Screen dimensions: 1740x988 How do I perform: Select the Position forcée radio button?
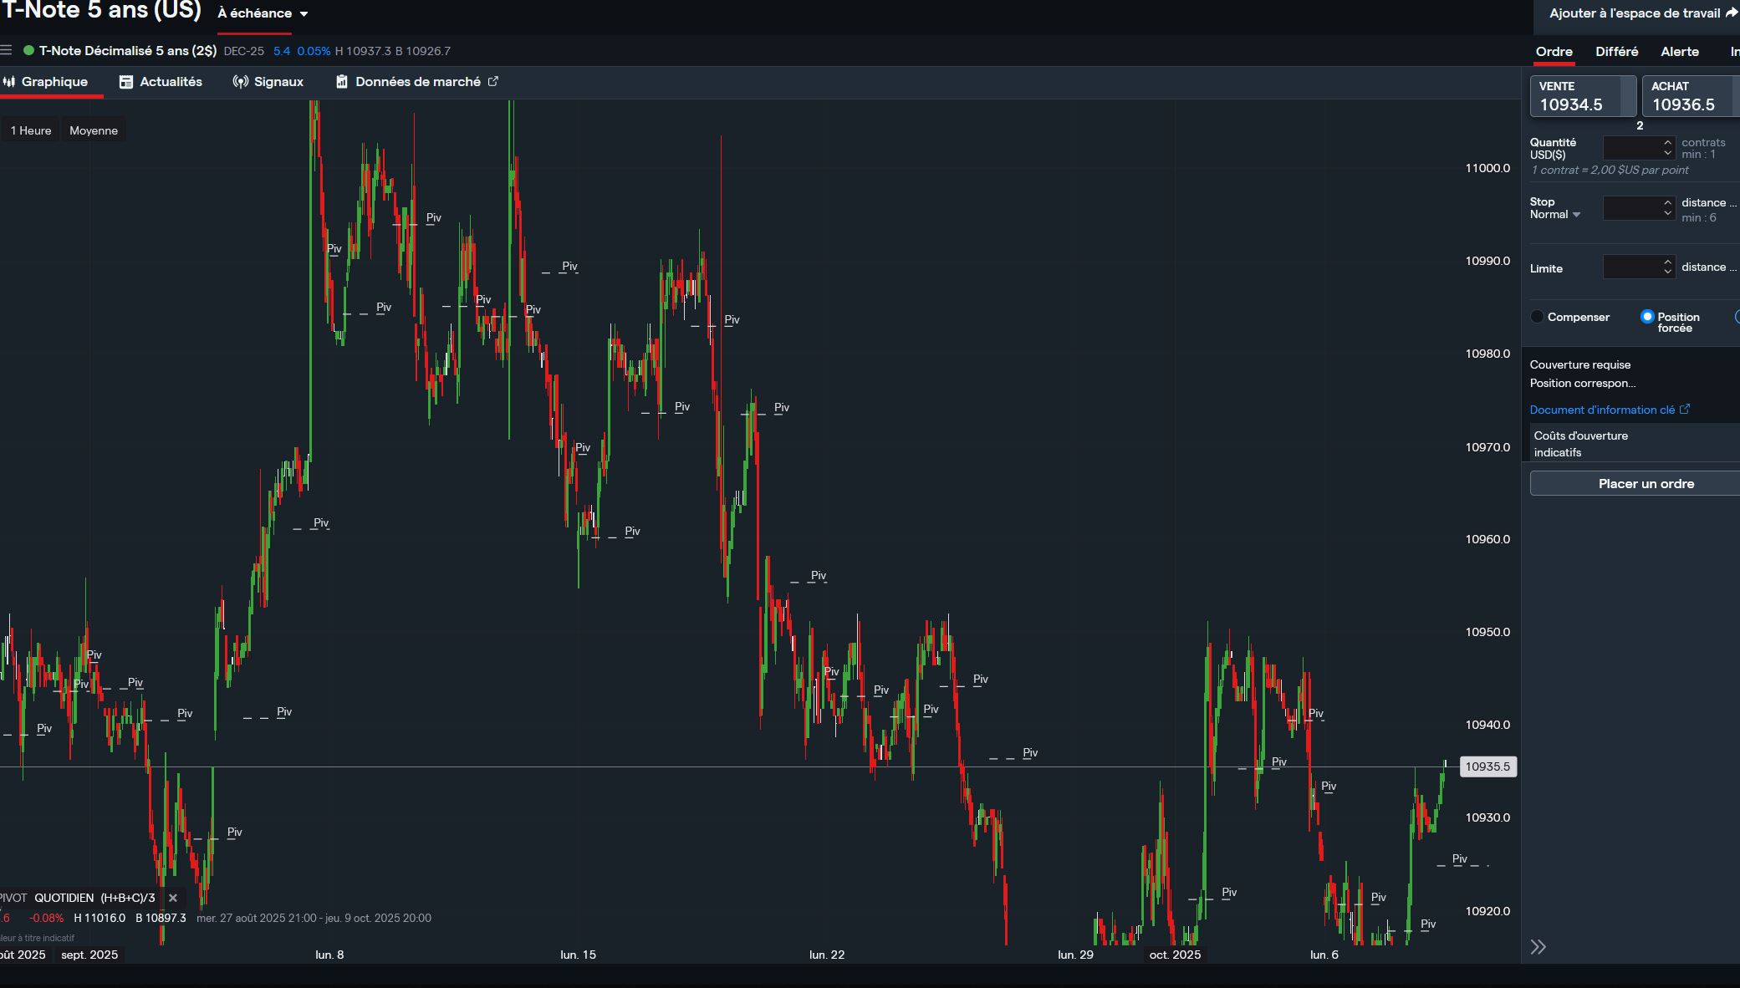pos(1647,317)
